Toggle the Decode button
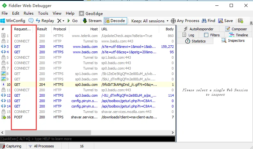The width and height of the screenshot is (253, 149). click(115, 21)
